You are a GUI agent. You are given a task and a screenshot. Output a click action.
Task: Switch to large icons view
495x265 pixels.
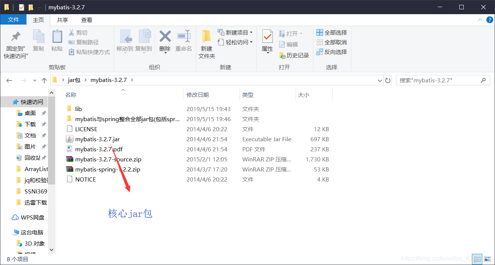point(488,258)
